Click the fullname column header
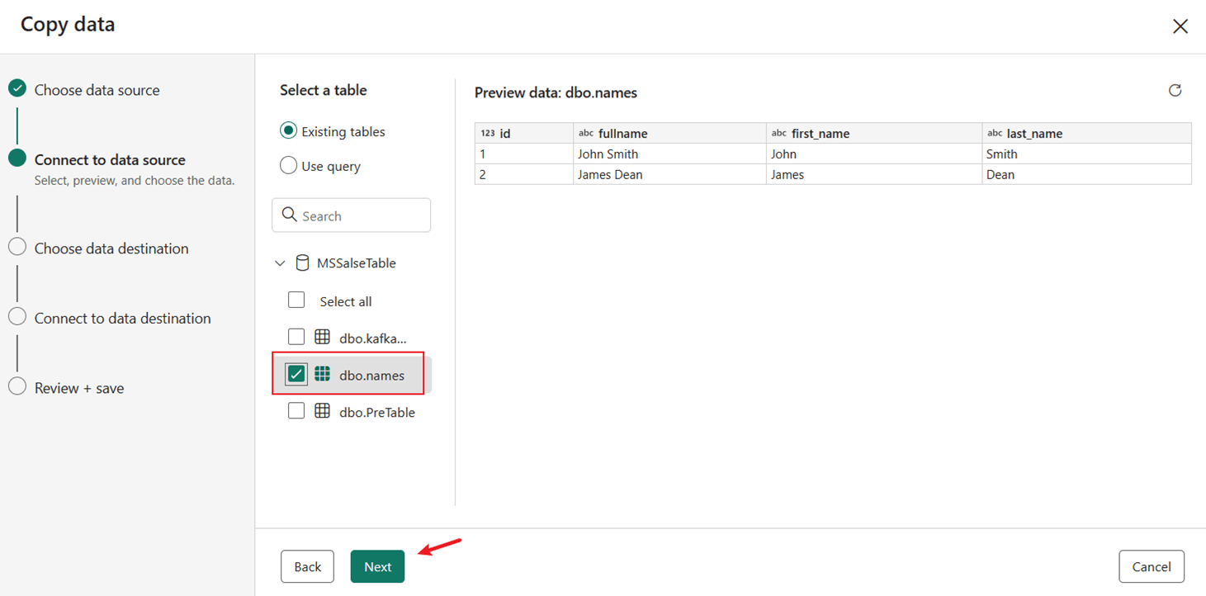Image resolution: width=1206 pixels, height=596 pixels. click(x=669, y=133)
